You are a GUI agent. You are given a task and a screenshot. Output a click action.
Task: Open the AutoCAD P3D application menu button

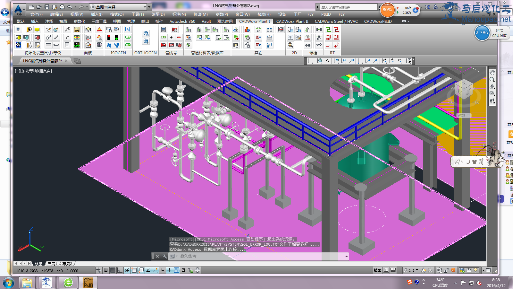click(x=19, y=10)
